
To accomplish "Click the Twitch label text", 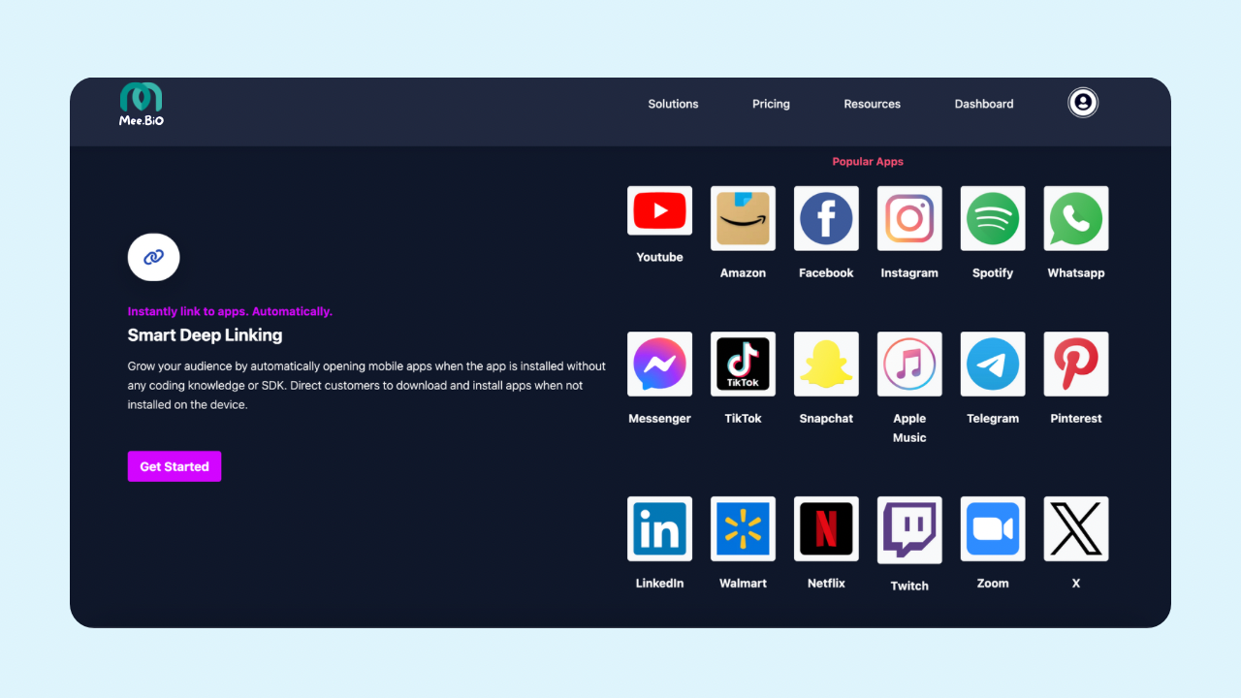I will 909,587.
